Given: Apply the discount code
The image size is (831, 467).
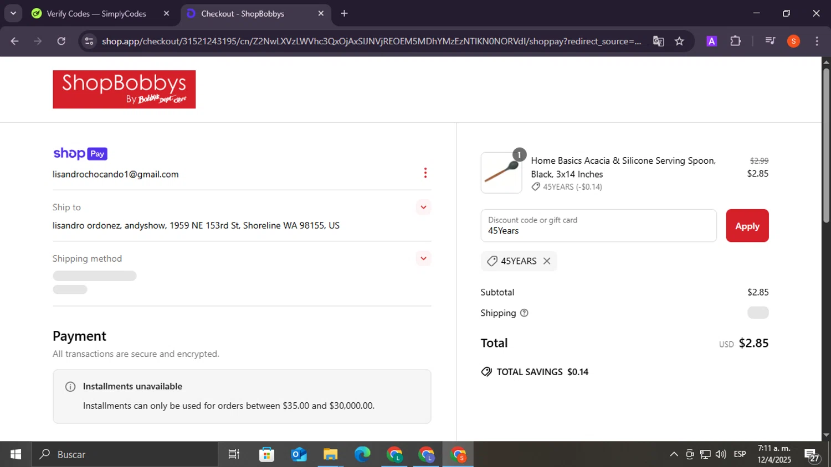Looking at the screenshot, I should tap(747, 226).
